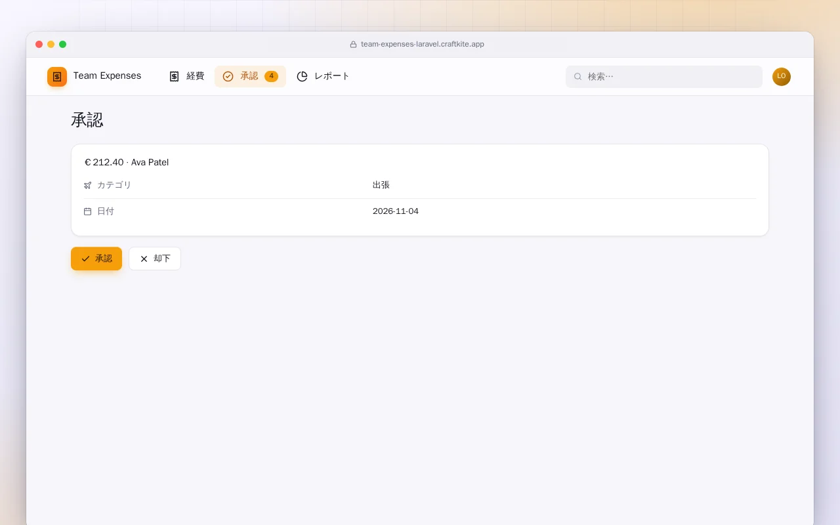
Task: Click the 4 pending approvals badge
Action: pos(271,76)
